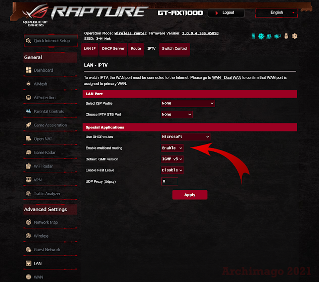
Task: Click the Logout button
Action: [x=226, y=12]
